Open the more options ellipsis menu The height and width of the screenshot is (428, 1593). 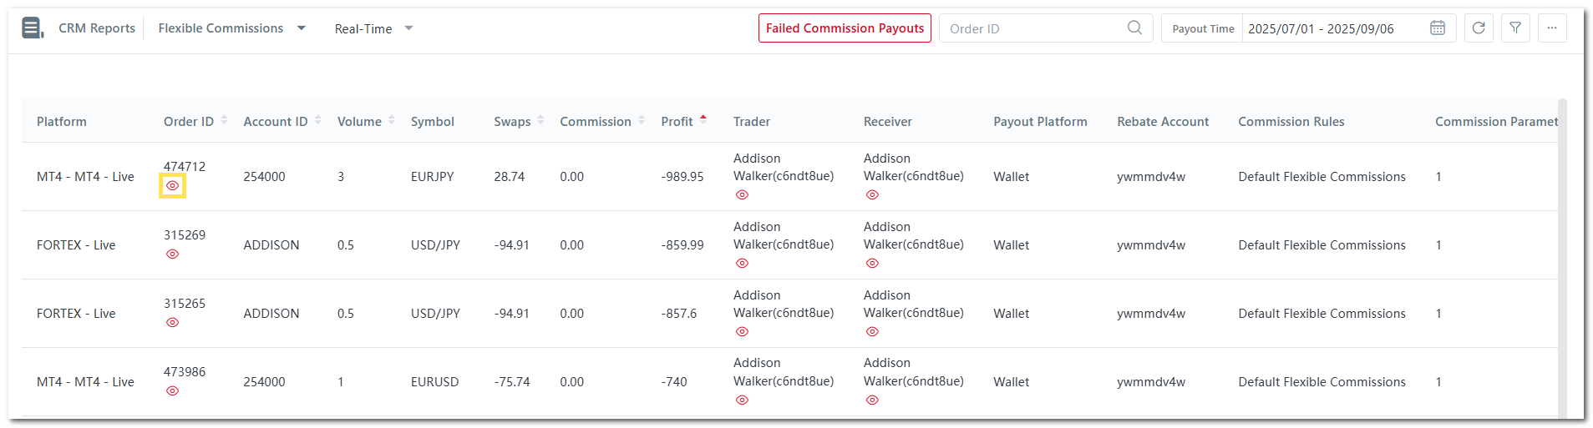[x=1552, y=28]
